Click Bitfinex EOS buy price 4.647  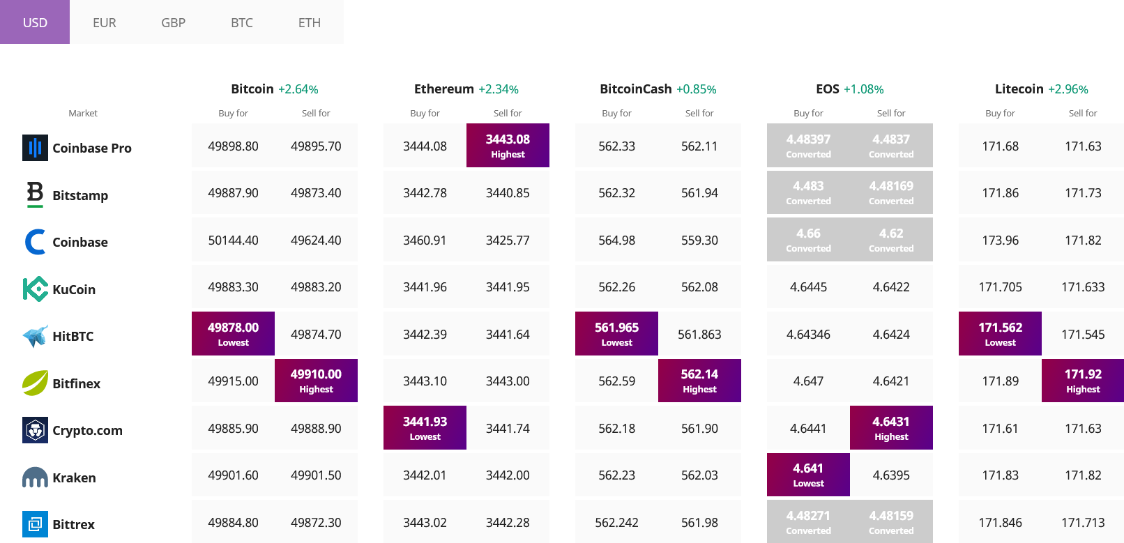[808, 381]
